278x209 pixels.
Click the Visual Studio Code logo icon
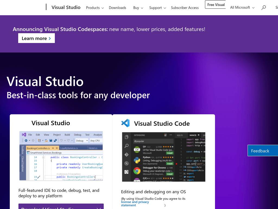click(x=125, y=123)
